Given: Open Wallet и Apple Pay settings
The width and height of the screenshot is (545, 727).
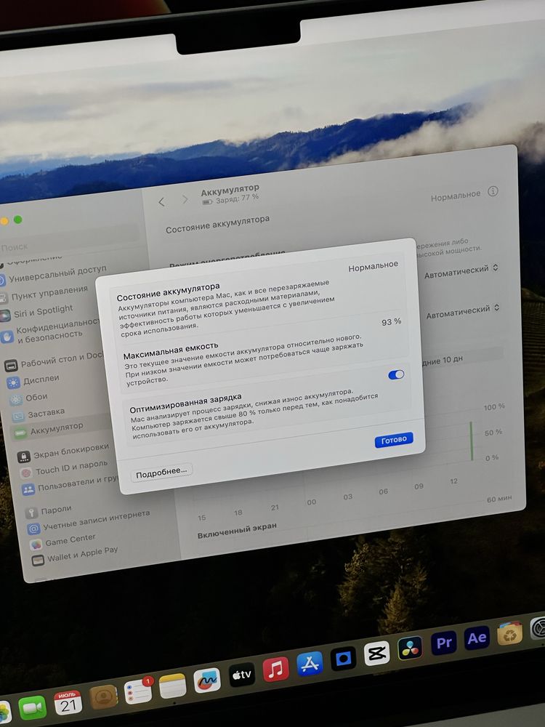Looking at the screenshot, I should pyautogui.click(x=75, y=556).
